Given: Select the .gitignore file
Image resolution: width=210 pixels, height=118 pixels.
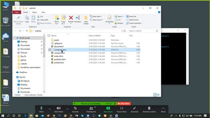Looking at the screenshot, I should (58, 43).
